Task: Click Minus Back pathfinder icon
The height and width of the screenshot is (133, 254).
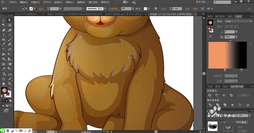Action: [x=247, y=105]
